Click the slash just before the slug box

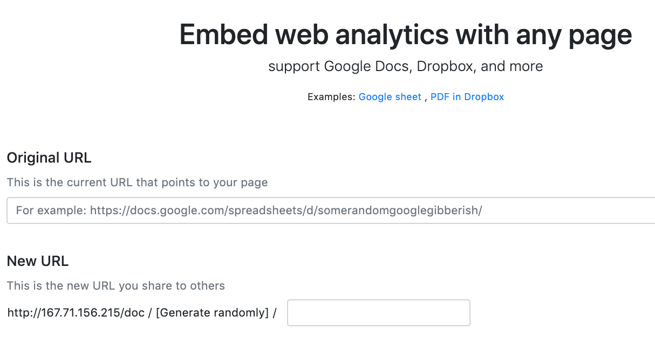tap(275, 313)
